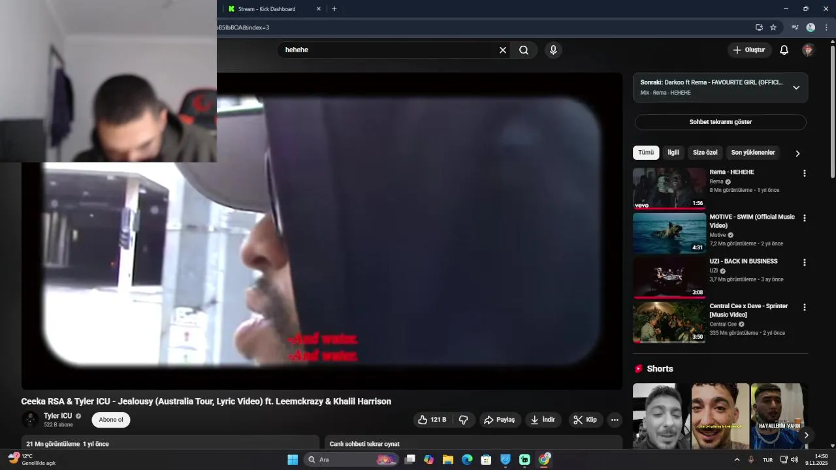
Task: Click Sohbet tekrarını göster button
Action: tap(720, 122)
